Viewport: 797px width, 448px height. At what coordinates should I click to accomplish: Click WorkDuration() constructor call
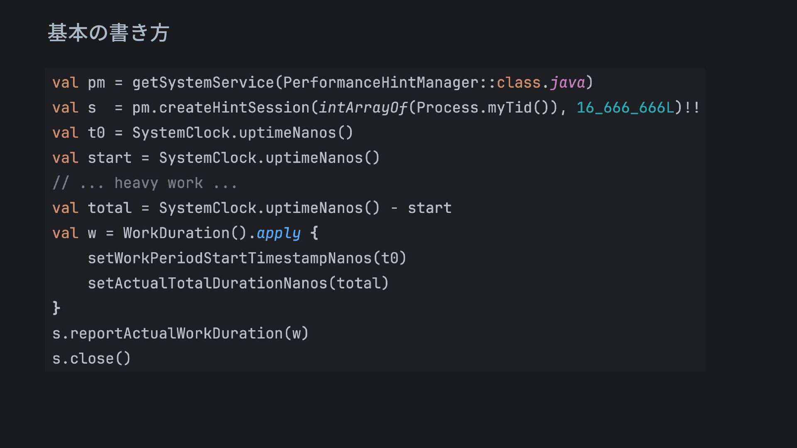pyautogui.click(x=185, y=233)
